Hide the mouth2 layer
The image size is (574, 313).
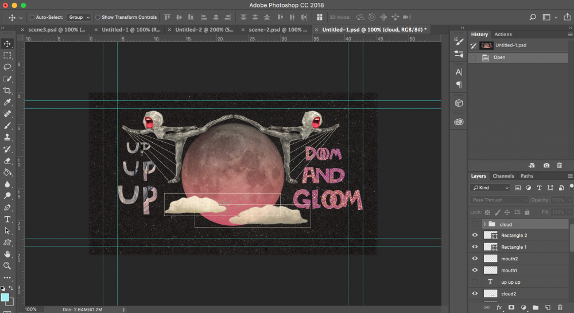pyautogui.click(x=475, y=259)
